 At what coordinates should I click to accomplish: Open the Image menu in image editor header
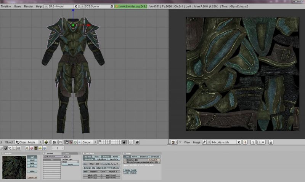click(196, 142)
